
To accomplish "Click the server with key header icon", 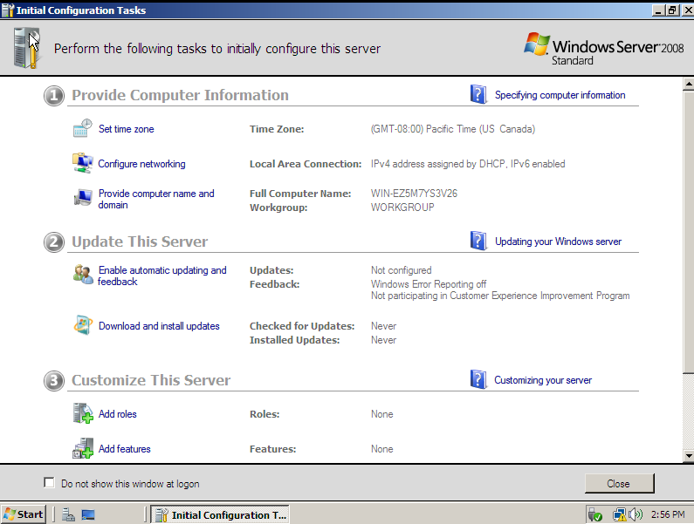I will point(25,48).
